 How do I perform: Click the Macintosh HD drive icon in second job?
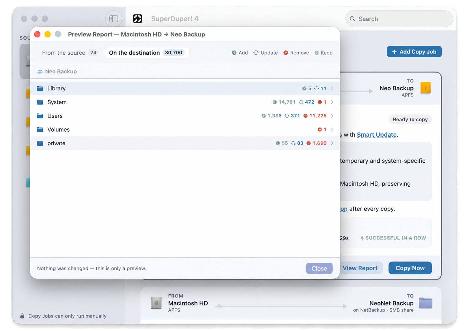click(x=156, y=303)
